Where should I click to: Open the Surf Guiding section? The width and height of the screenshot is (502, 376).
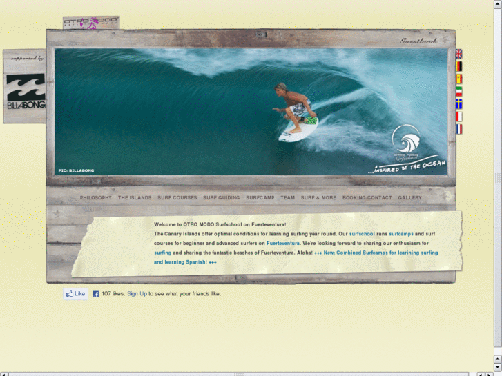221,198
